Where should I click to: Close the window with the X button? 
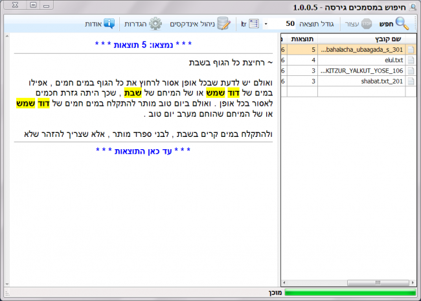(15, 5)
